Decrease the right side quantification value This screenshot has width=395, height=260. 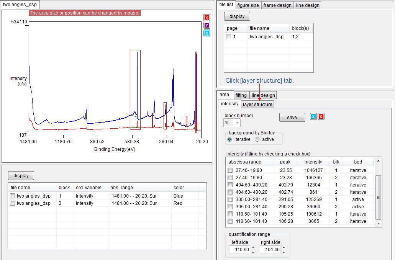click(x=284, y=252)
